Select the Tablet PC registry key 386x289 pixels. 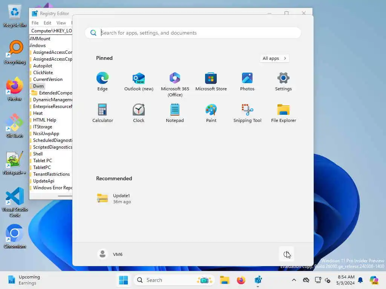click(43, 161)
